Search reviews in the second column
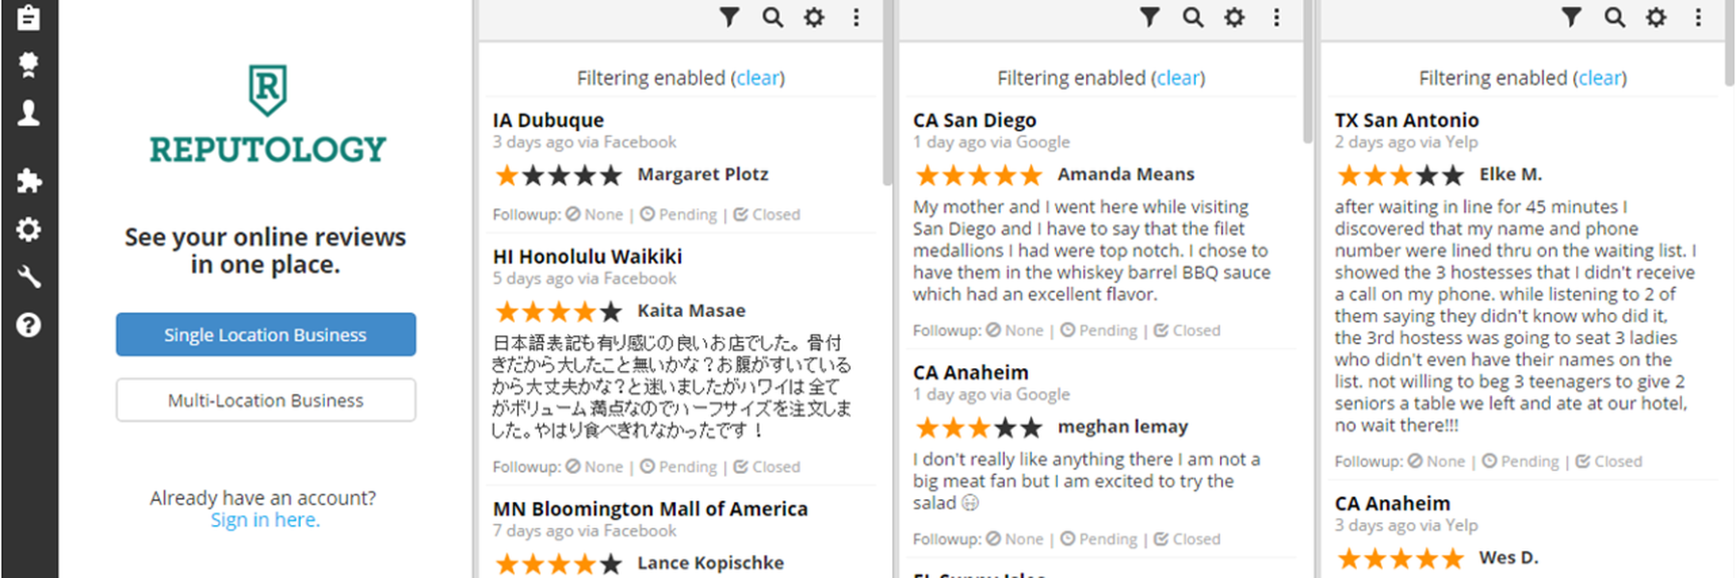The width and height of the screenshot is (1736, 578). point(1193,17)
